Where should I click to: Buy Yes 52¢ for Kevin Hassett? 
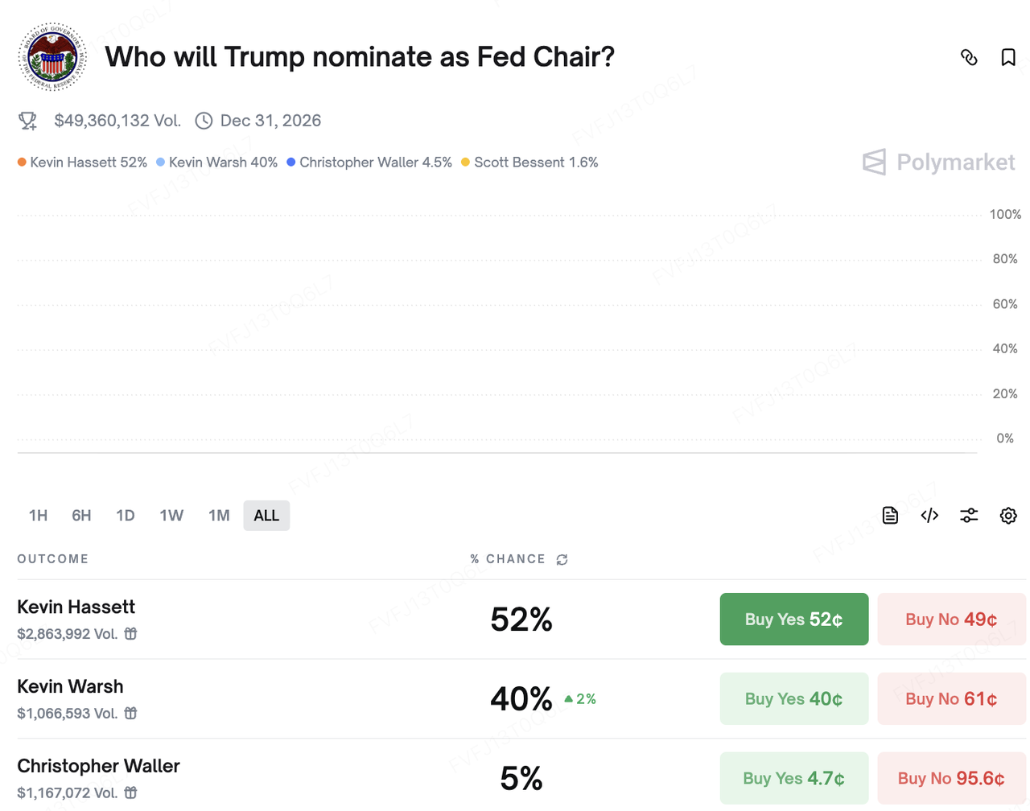tap(793, 620)
